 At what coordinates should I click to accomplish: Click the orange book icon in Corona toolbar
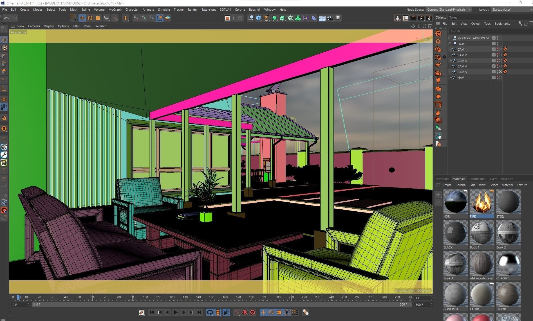(x=438, y=65)
